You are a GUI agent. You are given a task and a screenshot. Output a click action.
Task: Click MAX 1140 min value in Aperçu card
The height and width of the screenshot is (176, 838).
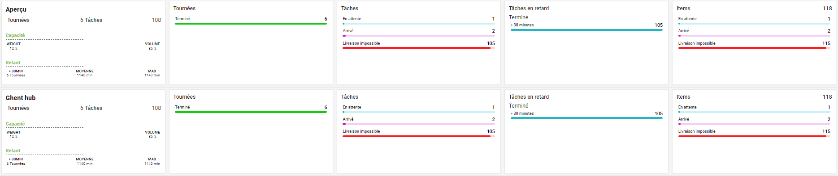click(x=152, y=73)
